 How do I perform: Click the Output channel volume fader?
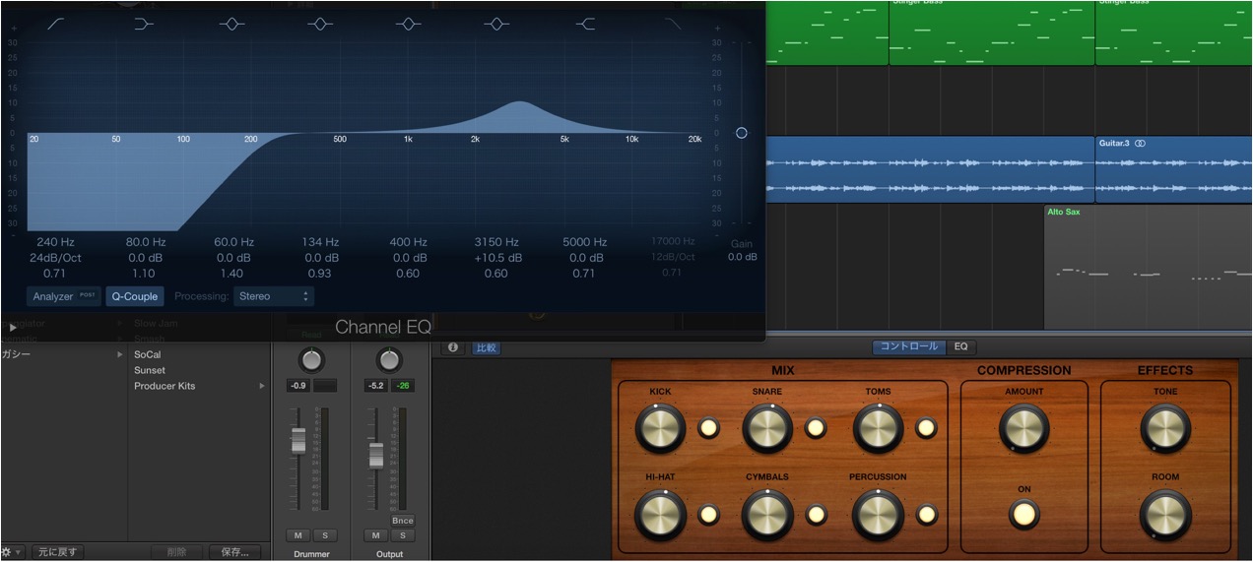point(375,456)
